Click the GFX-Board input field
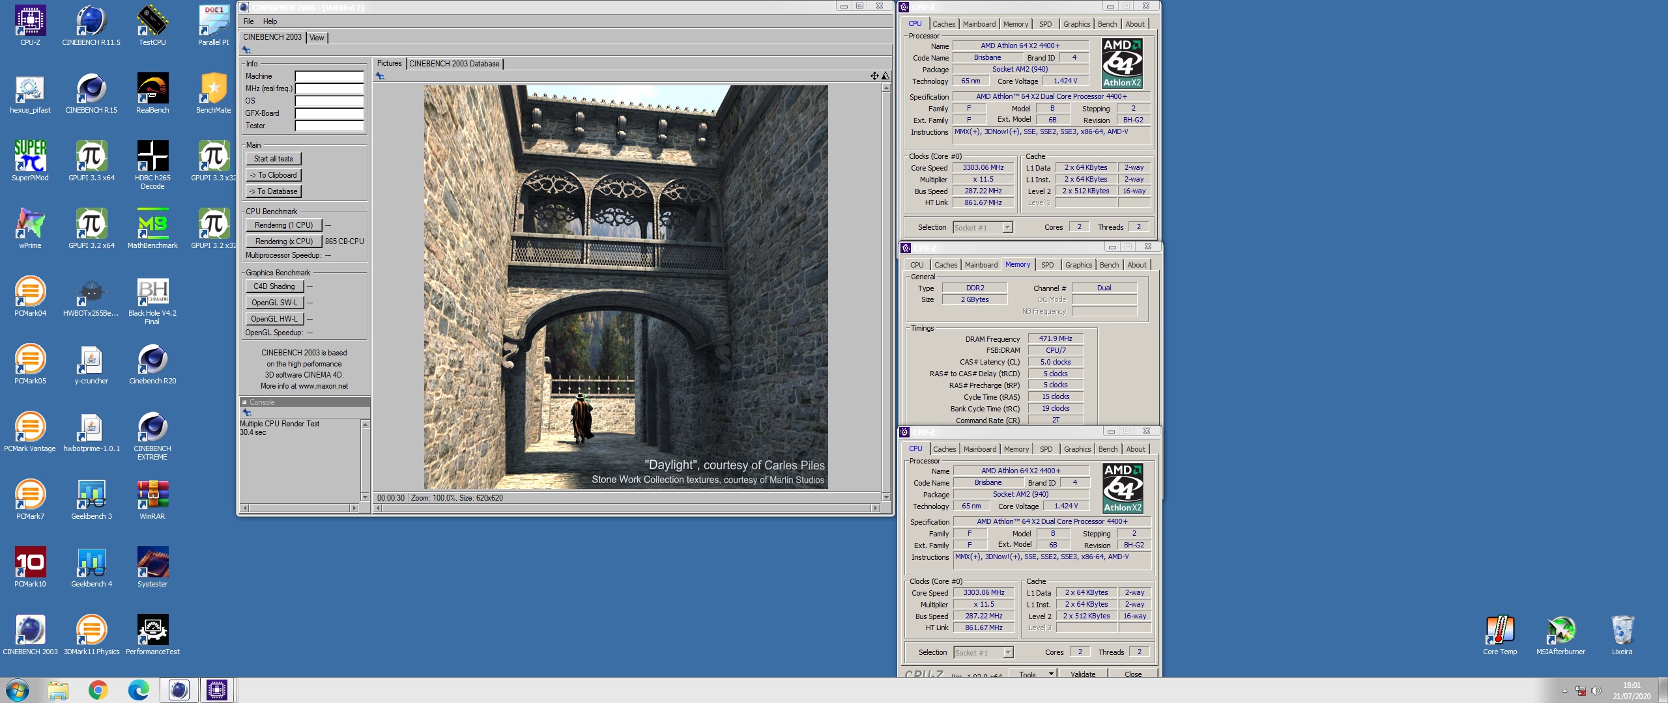Image resolution: width=1668 pixels, height=703 pixels. 329,113
